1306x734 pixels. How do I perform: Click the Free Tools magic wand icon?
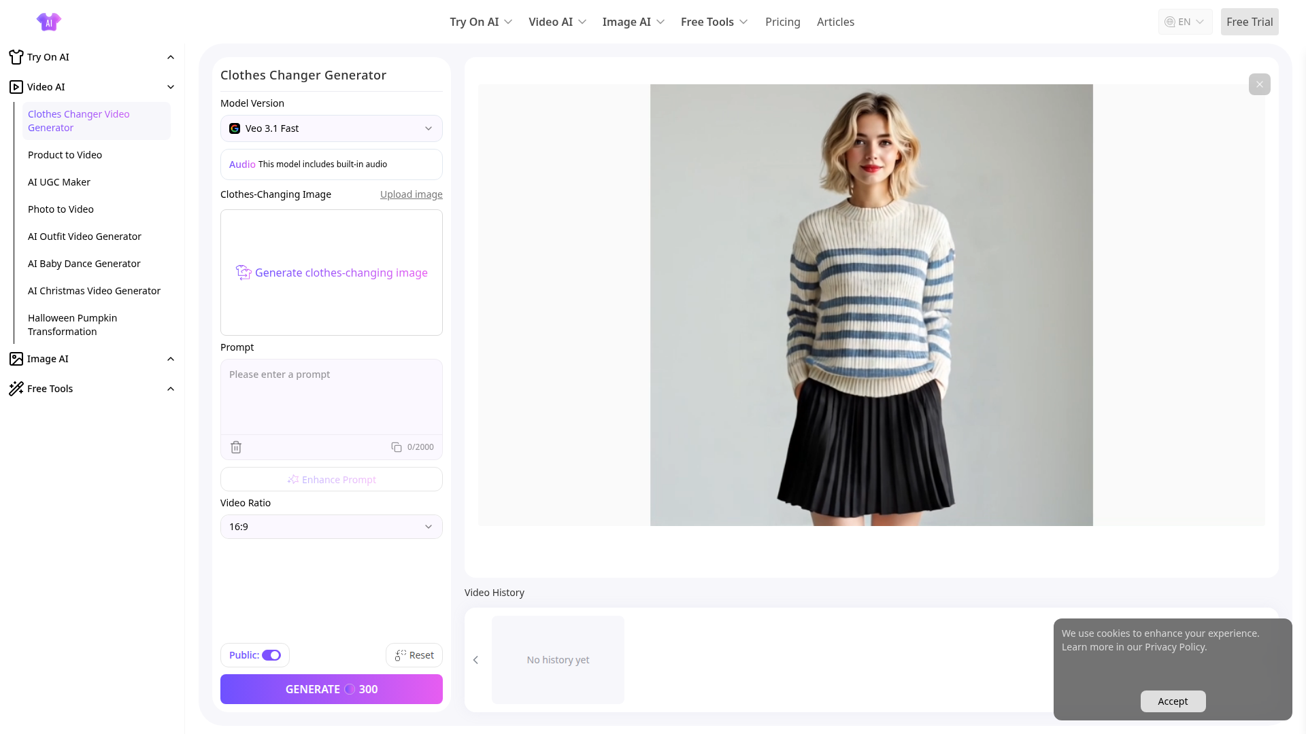pos(16,389)
